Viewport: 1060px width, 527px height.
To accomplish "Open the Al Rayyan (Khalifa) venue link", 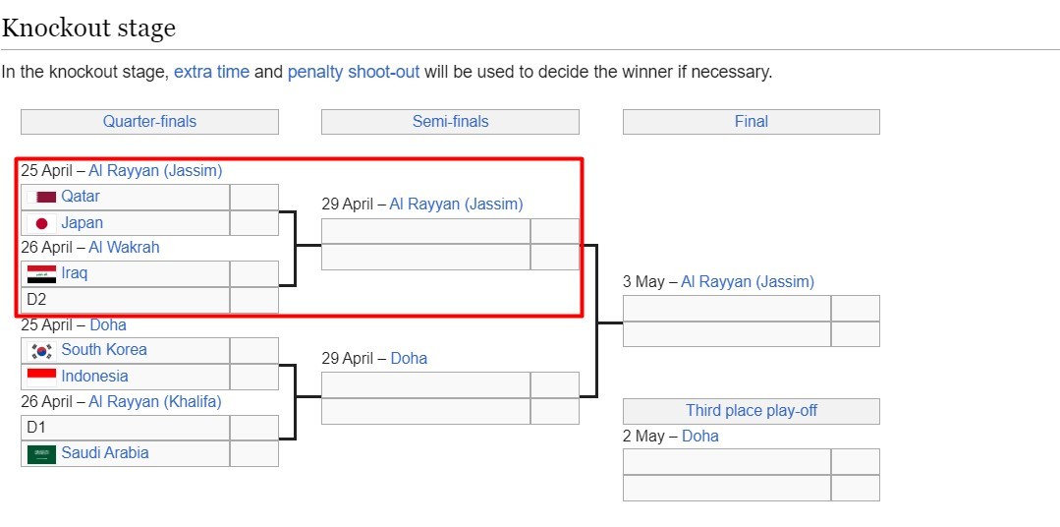I will pyautogui.click(x=155, y=401).
